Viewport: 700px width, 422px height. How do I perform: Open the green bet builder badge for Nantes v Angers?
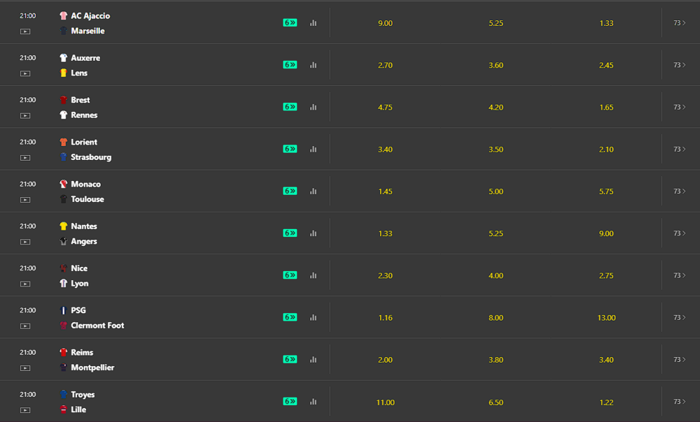pos(290,233)
